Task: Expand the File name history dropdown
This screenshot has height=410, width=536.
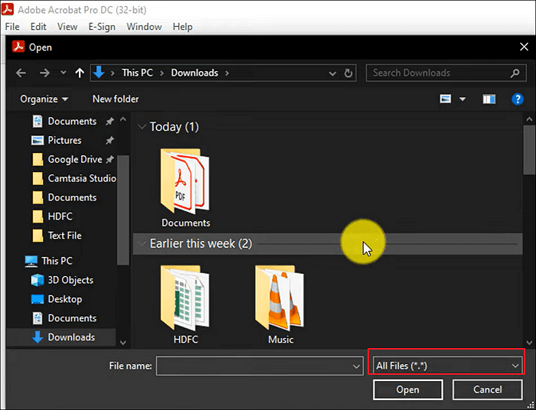Action: point(356,366)
